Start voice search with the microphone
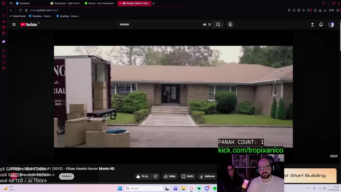This screenshot has width=341, height=192. tap(230, 25)
